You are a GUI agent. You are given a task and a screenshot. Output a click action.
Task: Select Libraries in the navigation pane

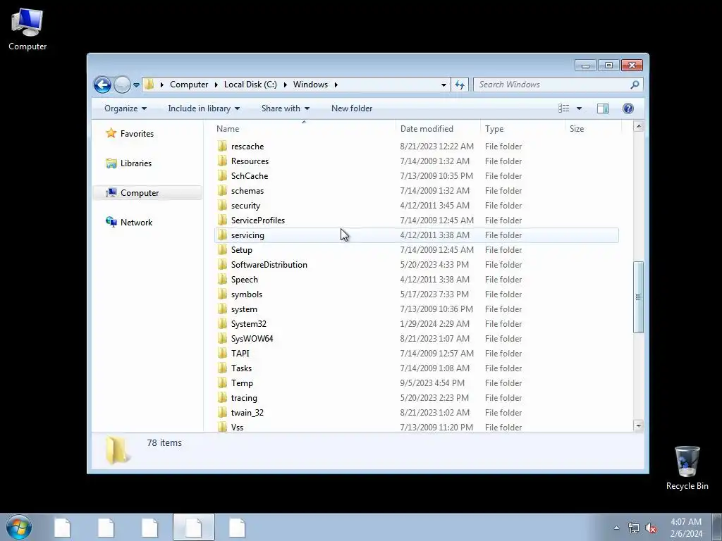pos(136,163)
